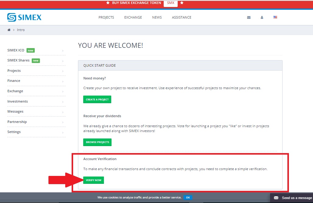Click the new badge beside SIMEX ICO
The image size is (313, 203).
(30, 51)
